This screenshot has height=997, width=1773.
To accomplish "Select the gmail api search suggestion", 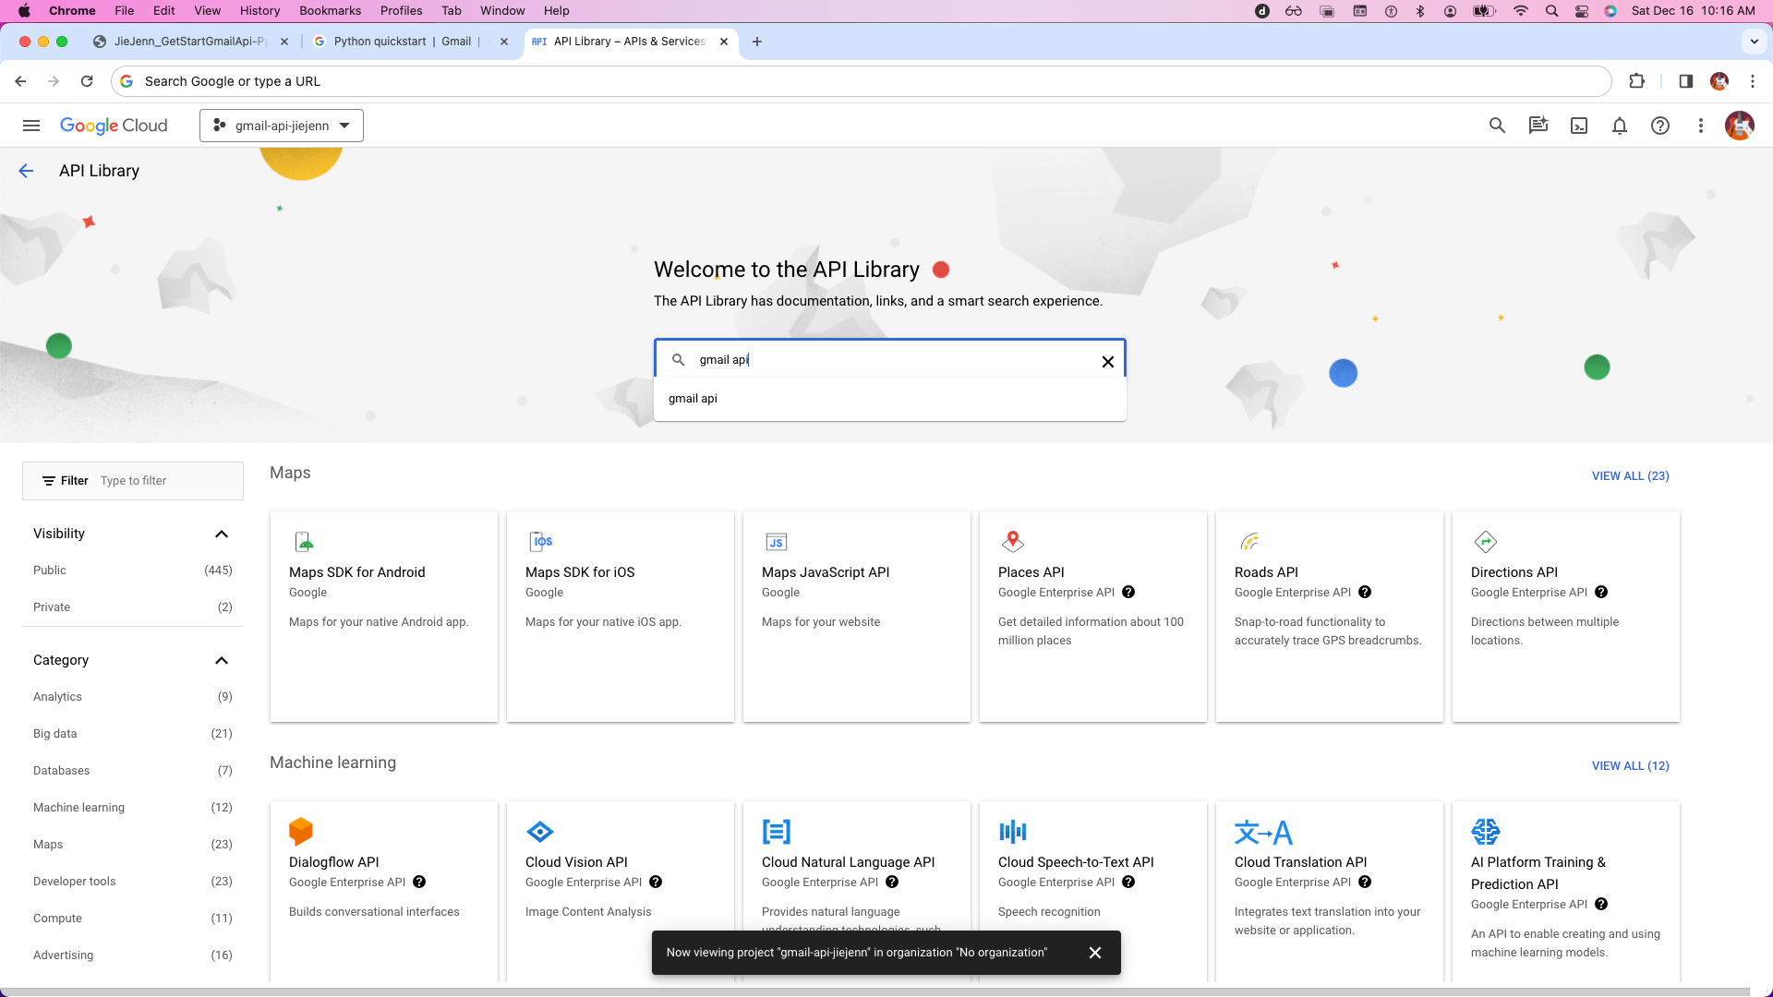I will coord(889,399).
